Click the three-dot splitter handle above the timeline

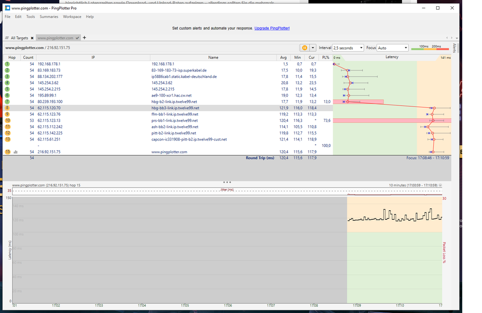click(227, 182)
